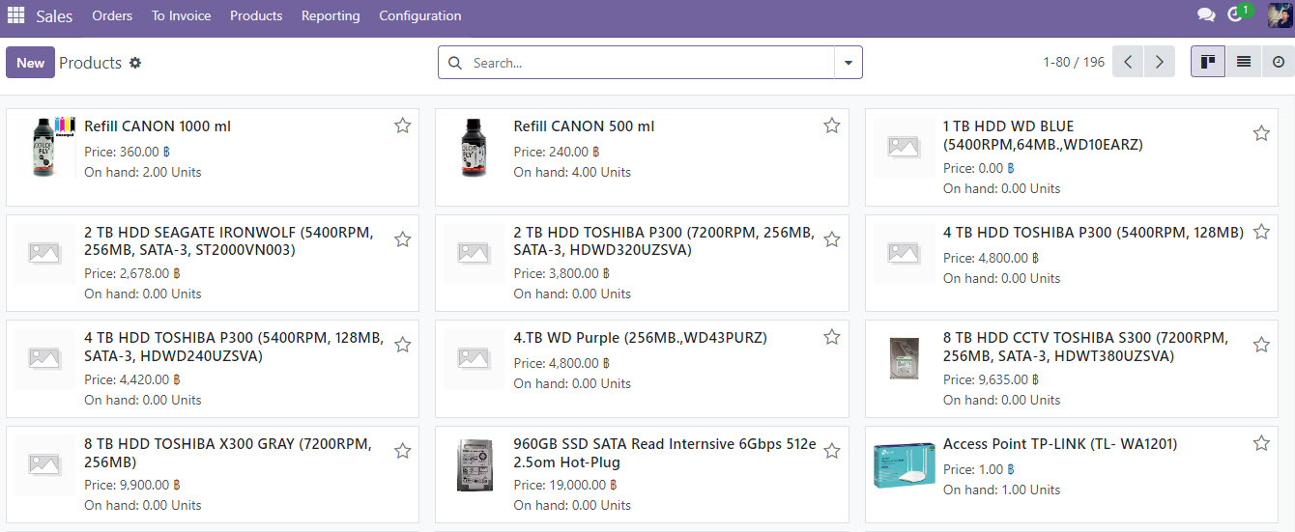The height and width of the screenshot is (532, 1295).
Task: Open the To Invoice menu
Action: (181, 15)
